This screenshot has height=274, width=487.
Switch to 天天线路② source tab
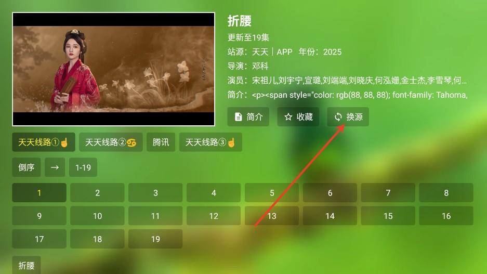(111, 142)
